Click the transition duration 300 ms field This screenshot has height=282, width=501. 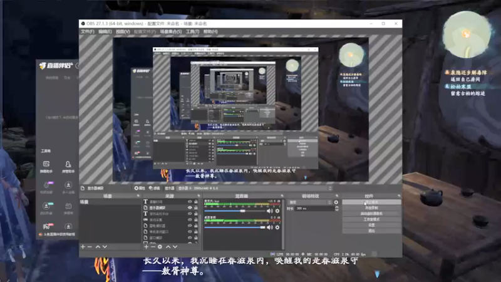314,209
